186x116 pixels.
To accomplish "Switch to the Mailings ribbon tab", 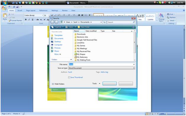I will point(55,11).
